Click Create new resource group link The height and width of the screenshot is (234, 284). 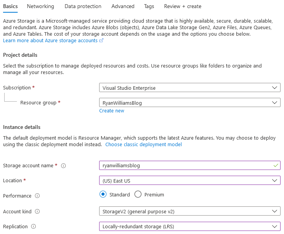pos(111,111)
